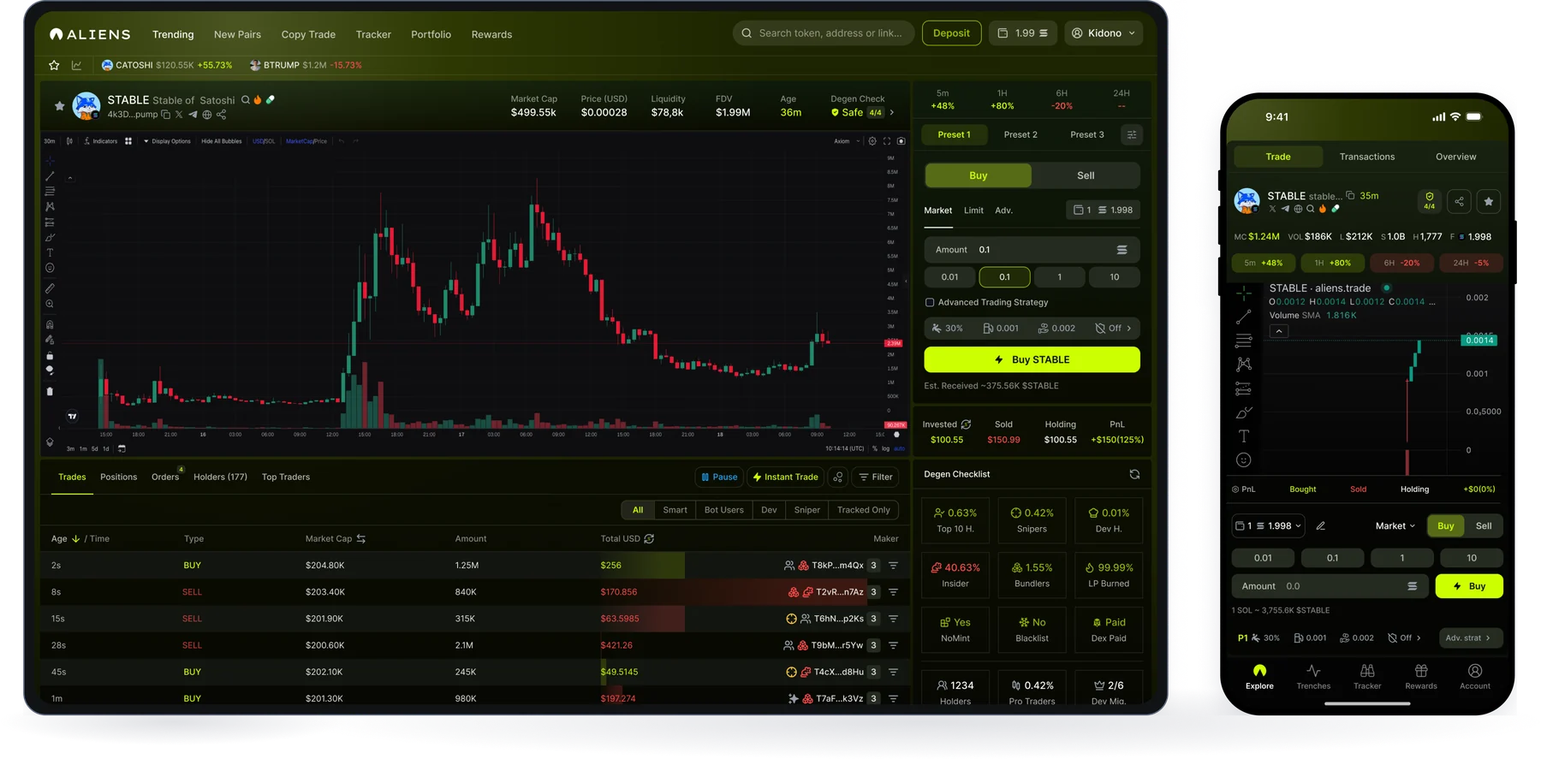
Task: Select the Preset 2 tab
Action: [1020, 134]
